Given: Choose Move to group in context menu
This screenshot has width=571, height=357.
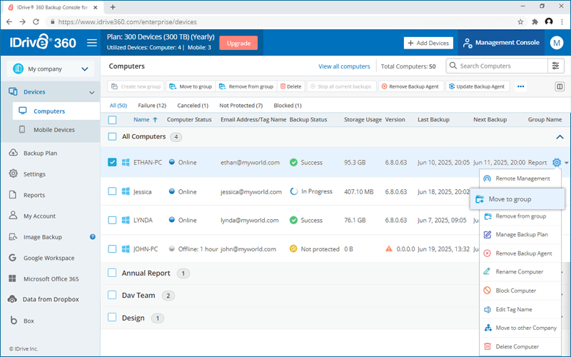Looking at the screenshot, I should 517,199.
